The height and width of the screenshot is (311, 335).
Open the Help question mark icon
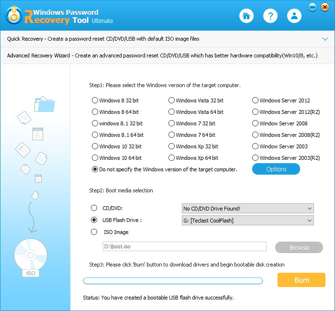click(270, 16)
